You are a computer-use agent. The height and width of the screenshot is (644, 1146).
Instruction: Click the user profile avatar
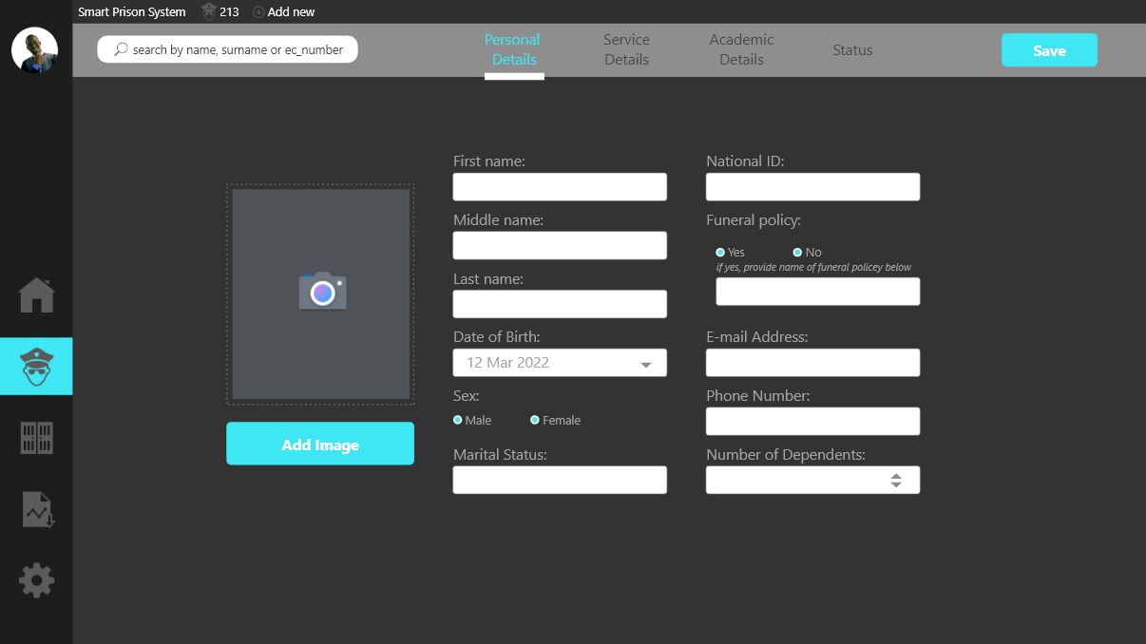point(34,49)
